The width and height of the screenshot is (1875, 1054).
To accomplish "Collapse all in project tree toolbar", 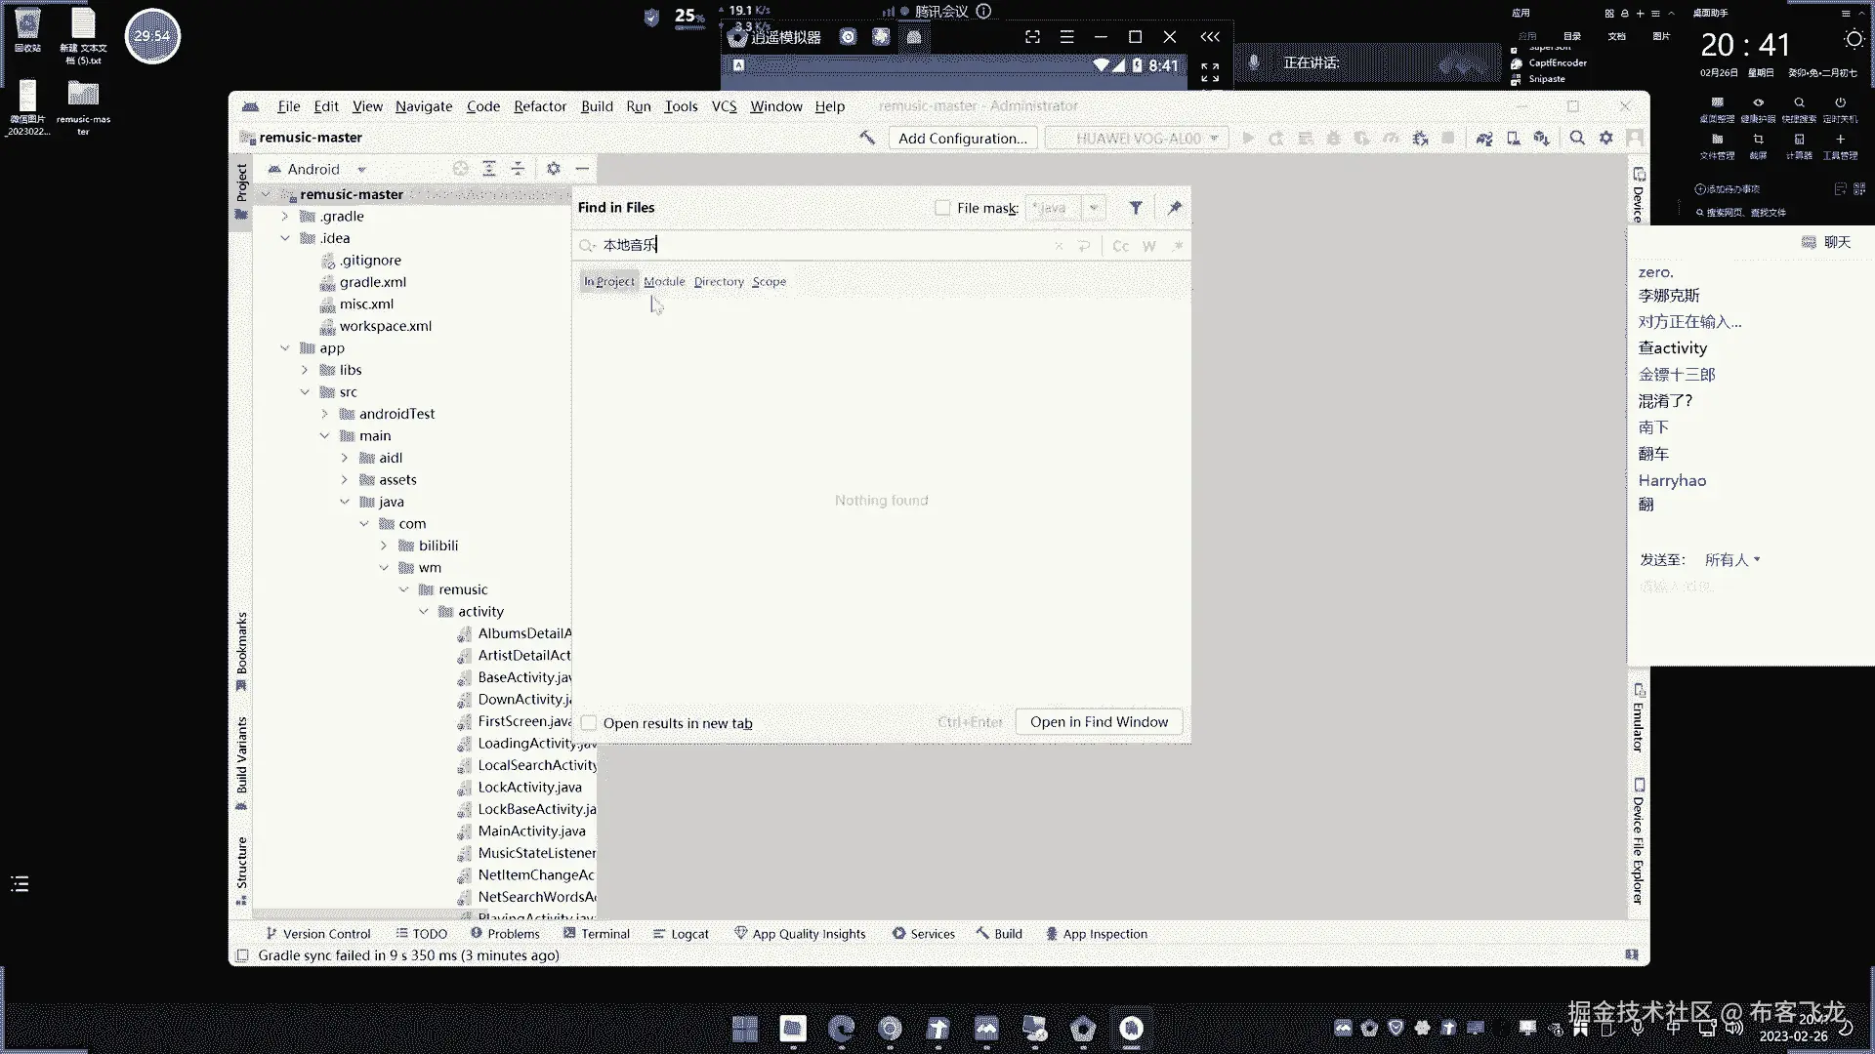I will pos(518,169).
